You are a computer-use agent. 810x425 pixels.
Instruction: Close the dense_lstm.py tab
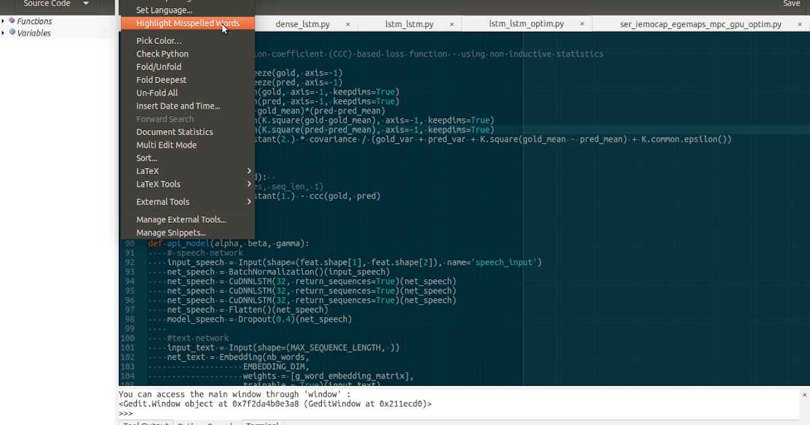click(348, 24)
